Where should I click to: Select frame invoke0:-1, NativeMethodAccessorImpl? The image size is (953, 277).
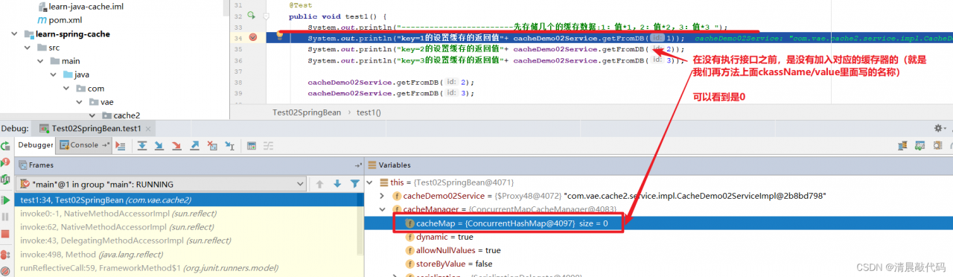188,214
